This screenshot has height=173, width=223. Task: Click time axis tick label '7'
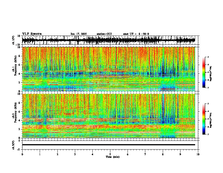(x=145, y=154)
